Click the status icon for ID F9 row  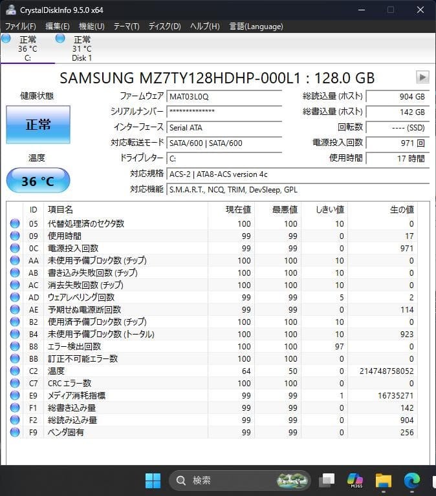point(15,432)
